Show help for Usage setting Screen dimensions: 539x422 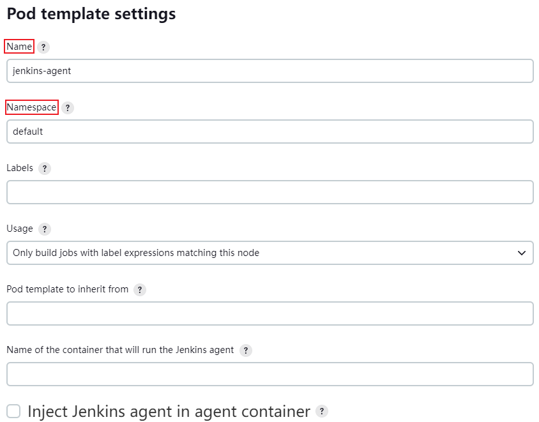pos(45,229)
